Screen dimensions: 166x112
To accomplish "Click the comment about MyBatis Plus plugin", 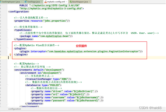I will click(x=37, y=45).
